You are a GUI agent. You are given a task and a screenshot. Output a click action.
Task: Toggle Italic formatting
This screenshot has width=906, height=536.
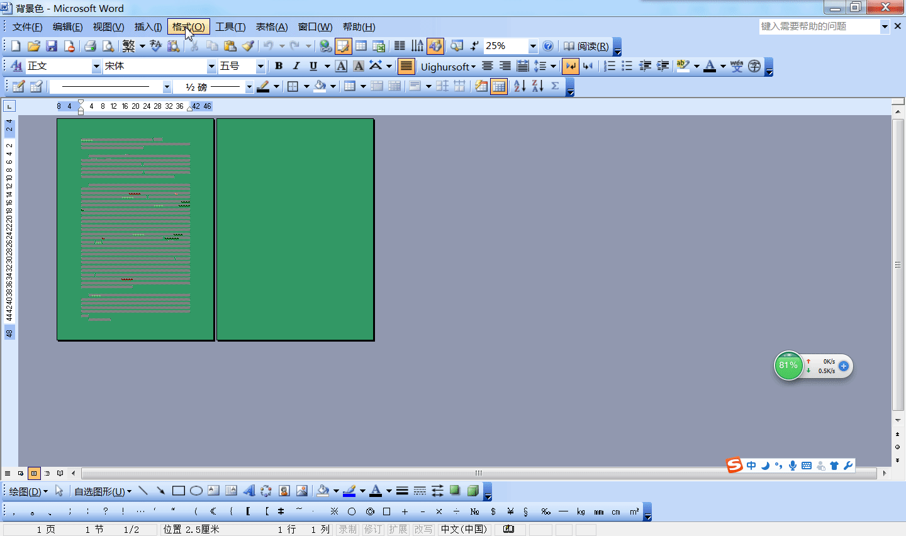tap(296, 66)
